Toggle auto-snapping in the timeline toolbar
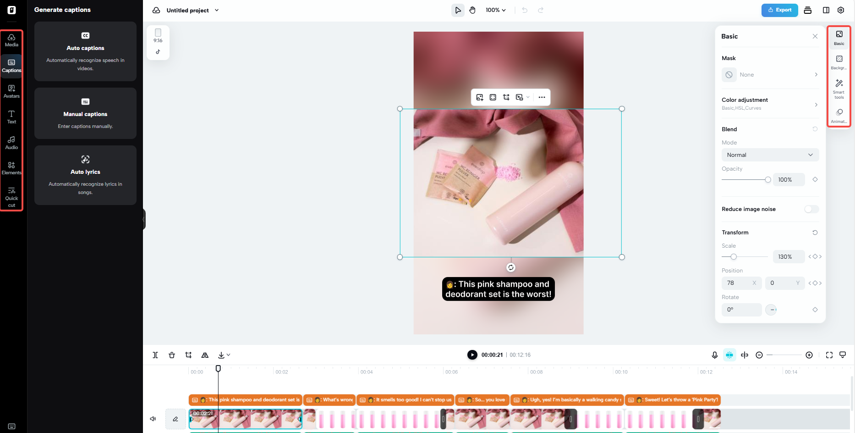855x433 pixels. click(x=729, y=355)
